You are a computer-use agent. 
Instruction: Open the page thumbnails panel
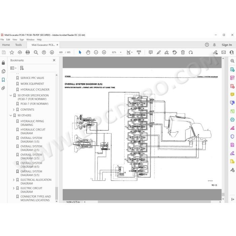pos(3,71)
